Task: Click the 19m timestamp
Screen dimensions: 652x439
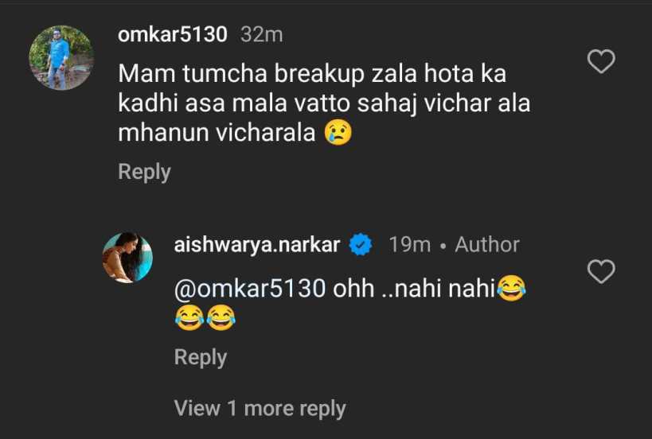Action: [409, 245]
